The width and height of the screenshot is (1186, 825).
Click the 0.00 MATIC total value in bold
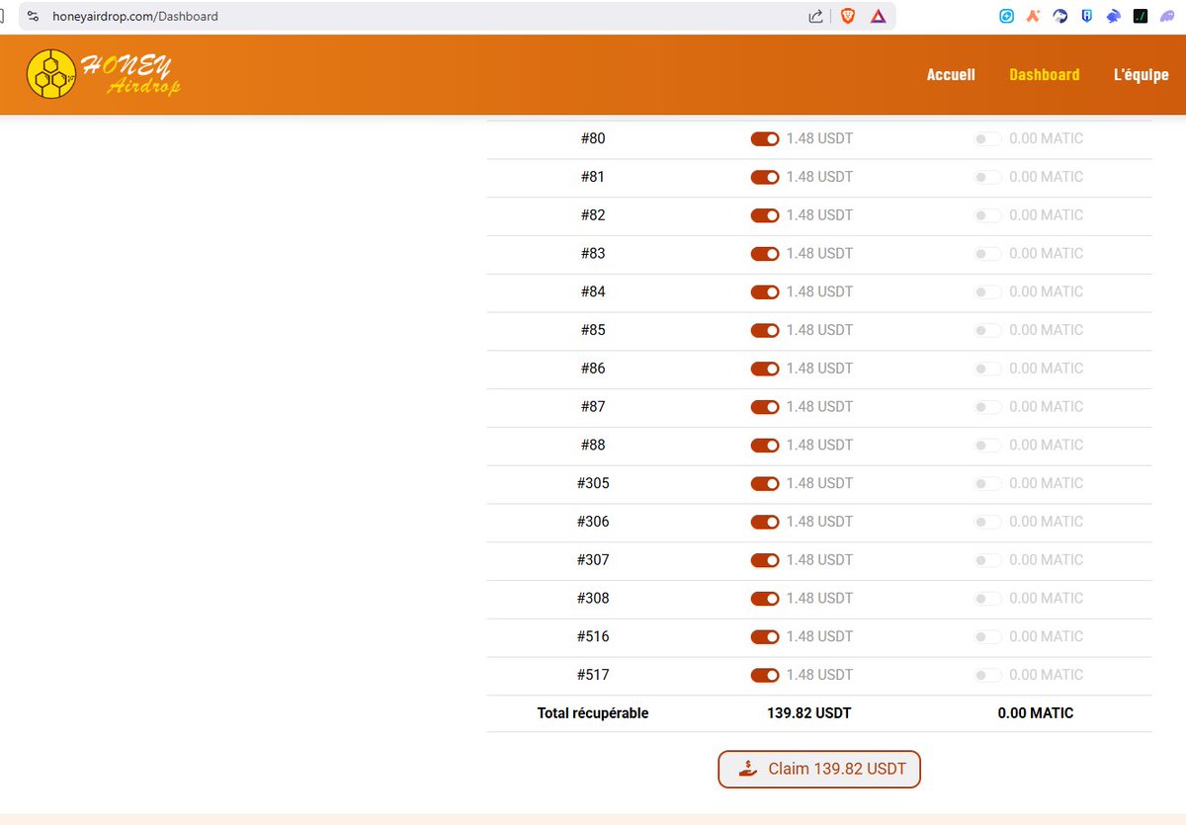coord(1036,713)
